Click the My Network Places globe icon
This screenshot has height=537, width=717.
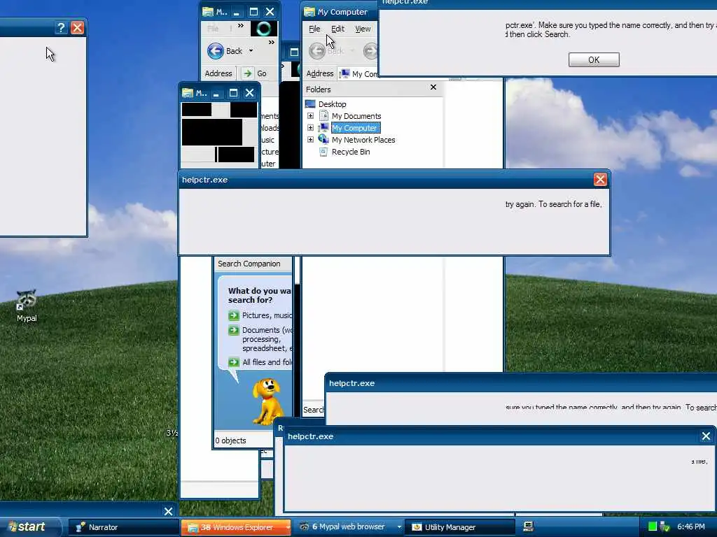(x=323, y=139)
